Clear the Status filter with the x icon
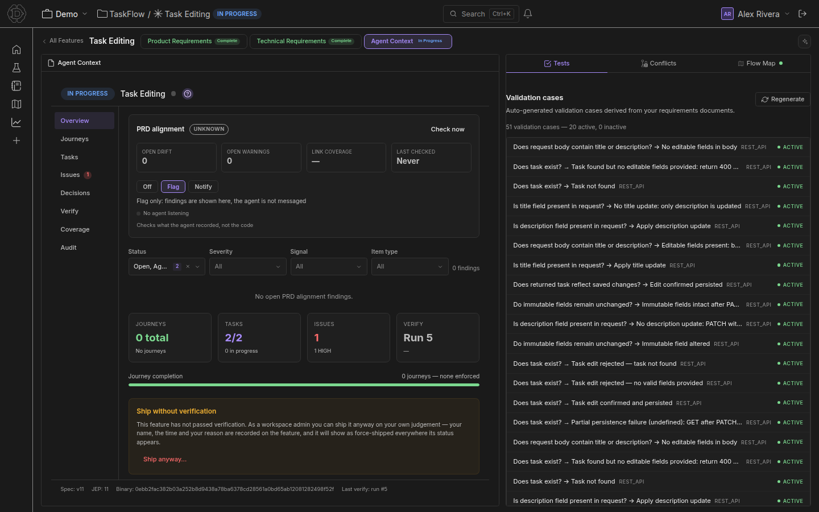The width and height of the screenshot is (819, 512). (188, 266)
